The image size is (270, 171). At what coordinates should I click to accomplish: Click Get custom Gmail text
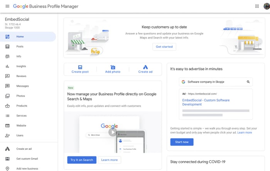(x=27, y=159)
